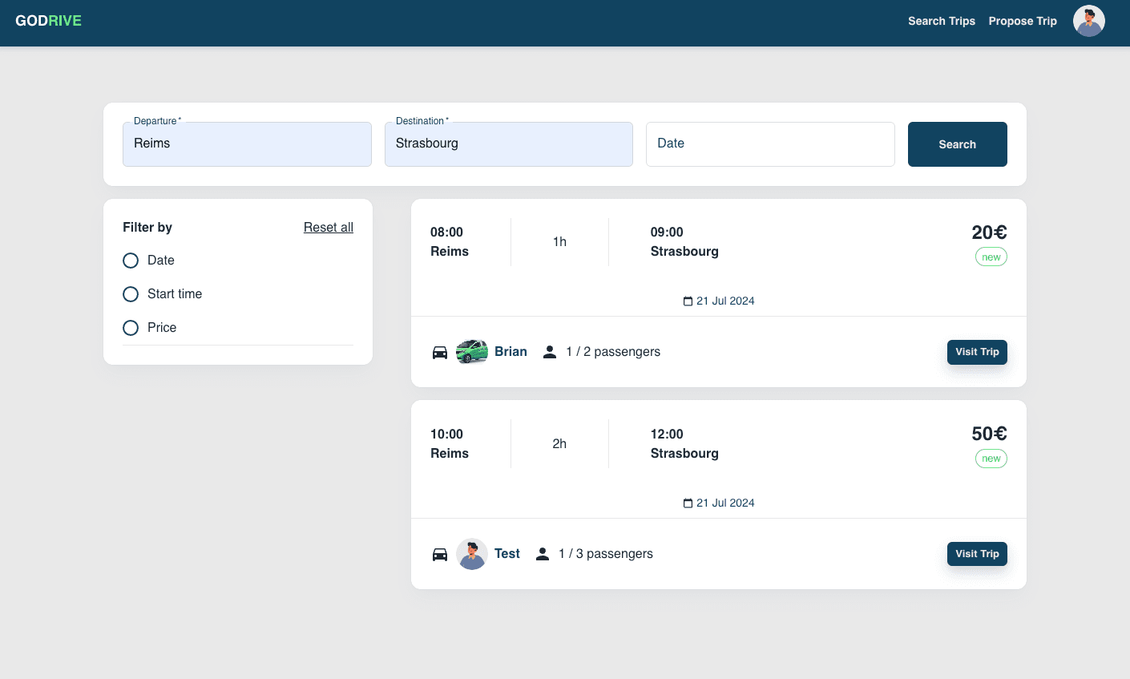1130x679 pixels.
Task: Select the Date filter radio button
Action: pos(131,261)
